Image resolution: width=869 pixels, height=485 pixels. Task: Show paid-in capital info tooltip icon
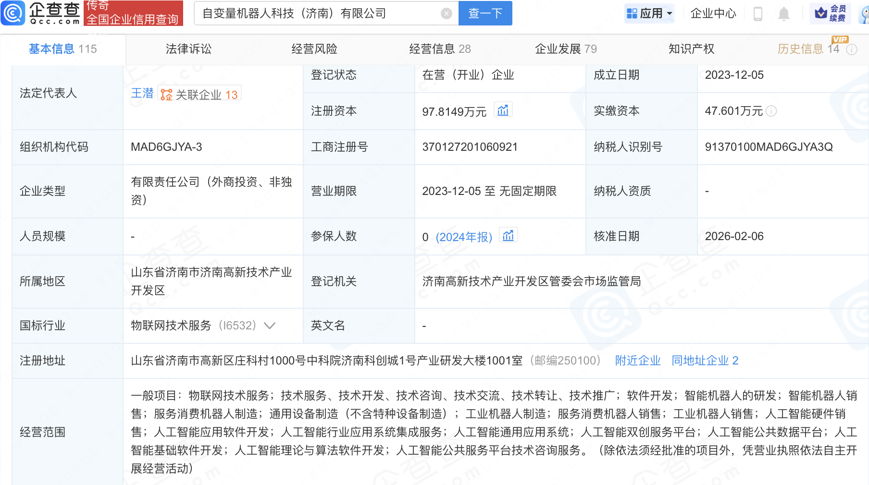[x=771, y=111]
